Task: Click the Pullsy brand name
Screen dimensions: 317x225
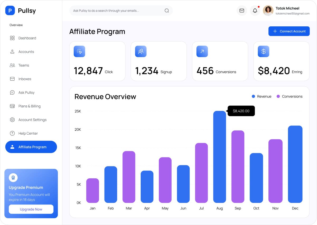Action: click(x=27, y=11)
